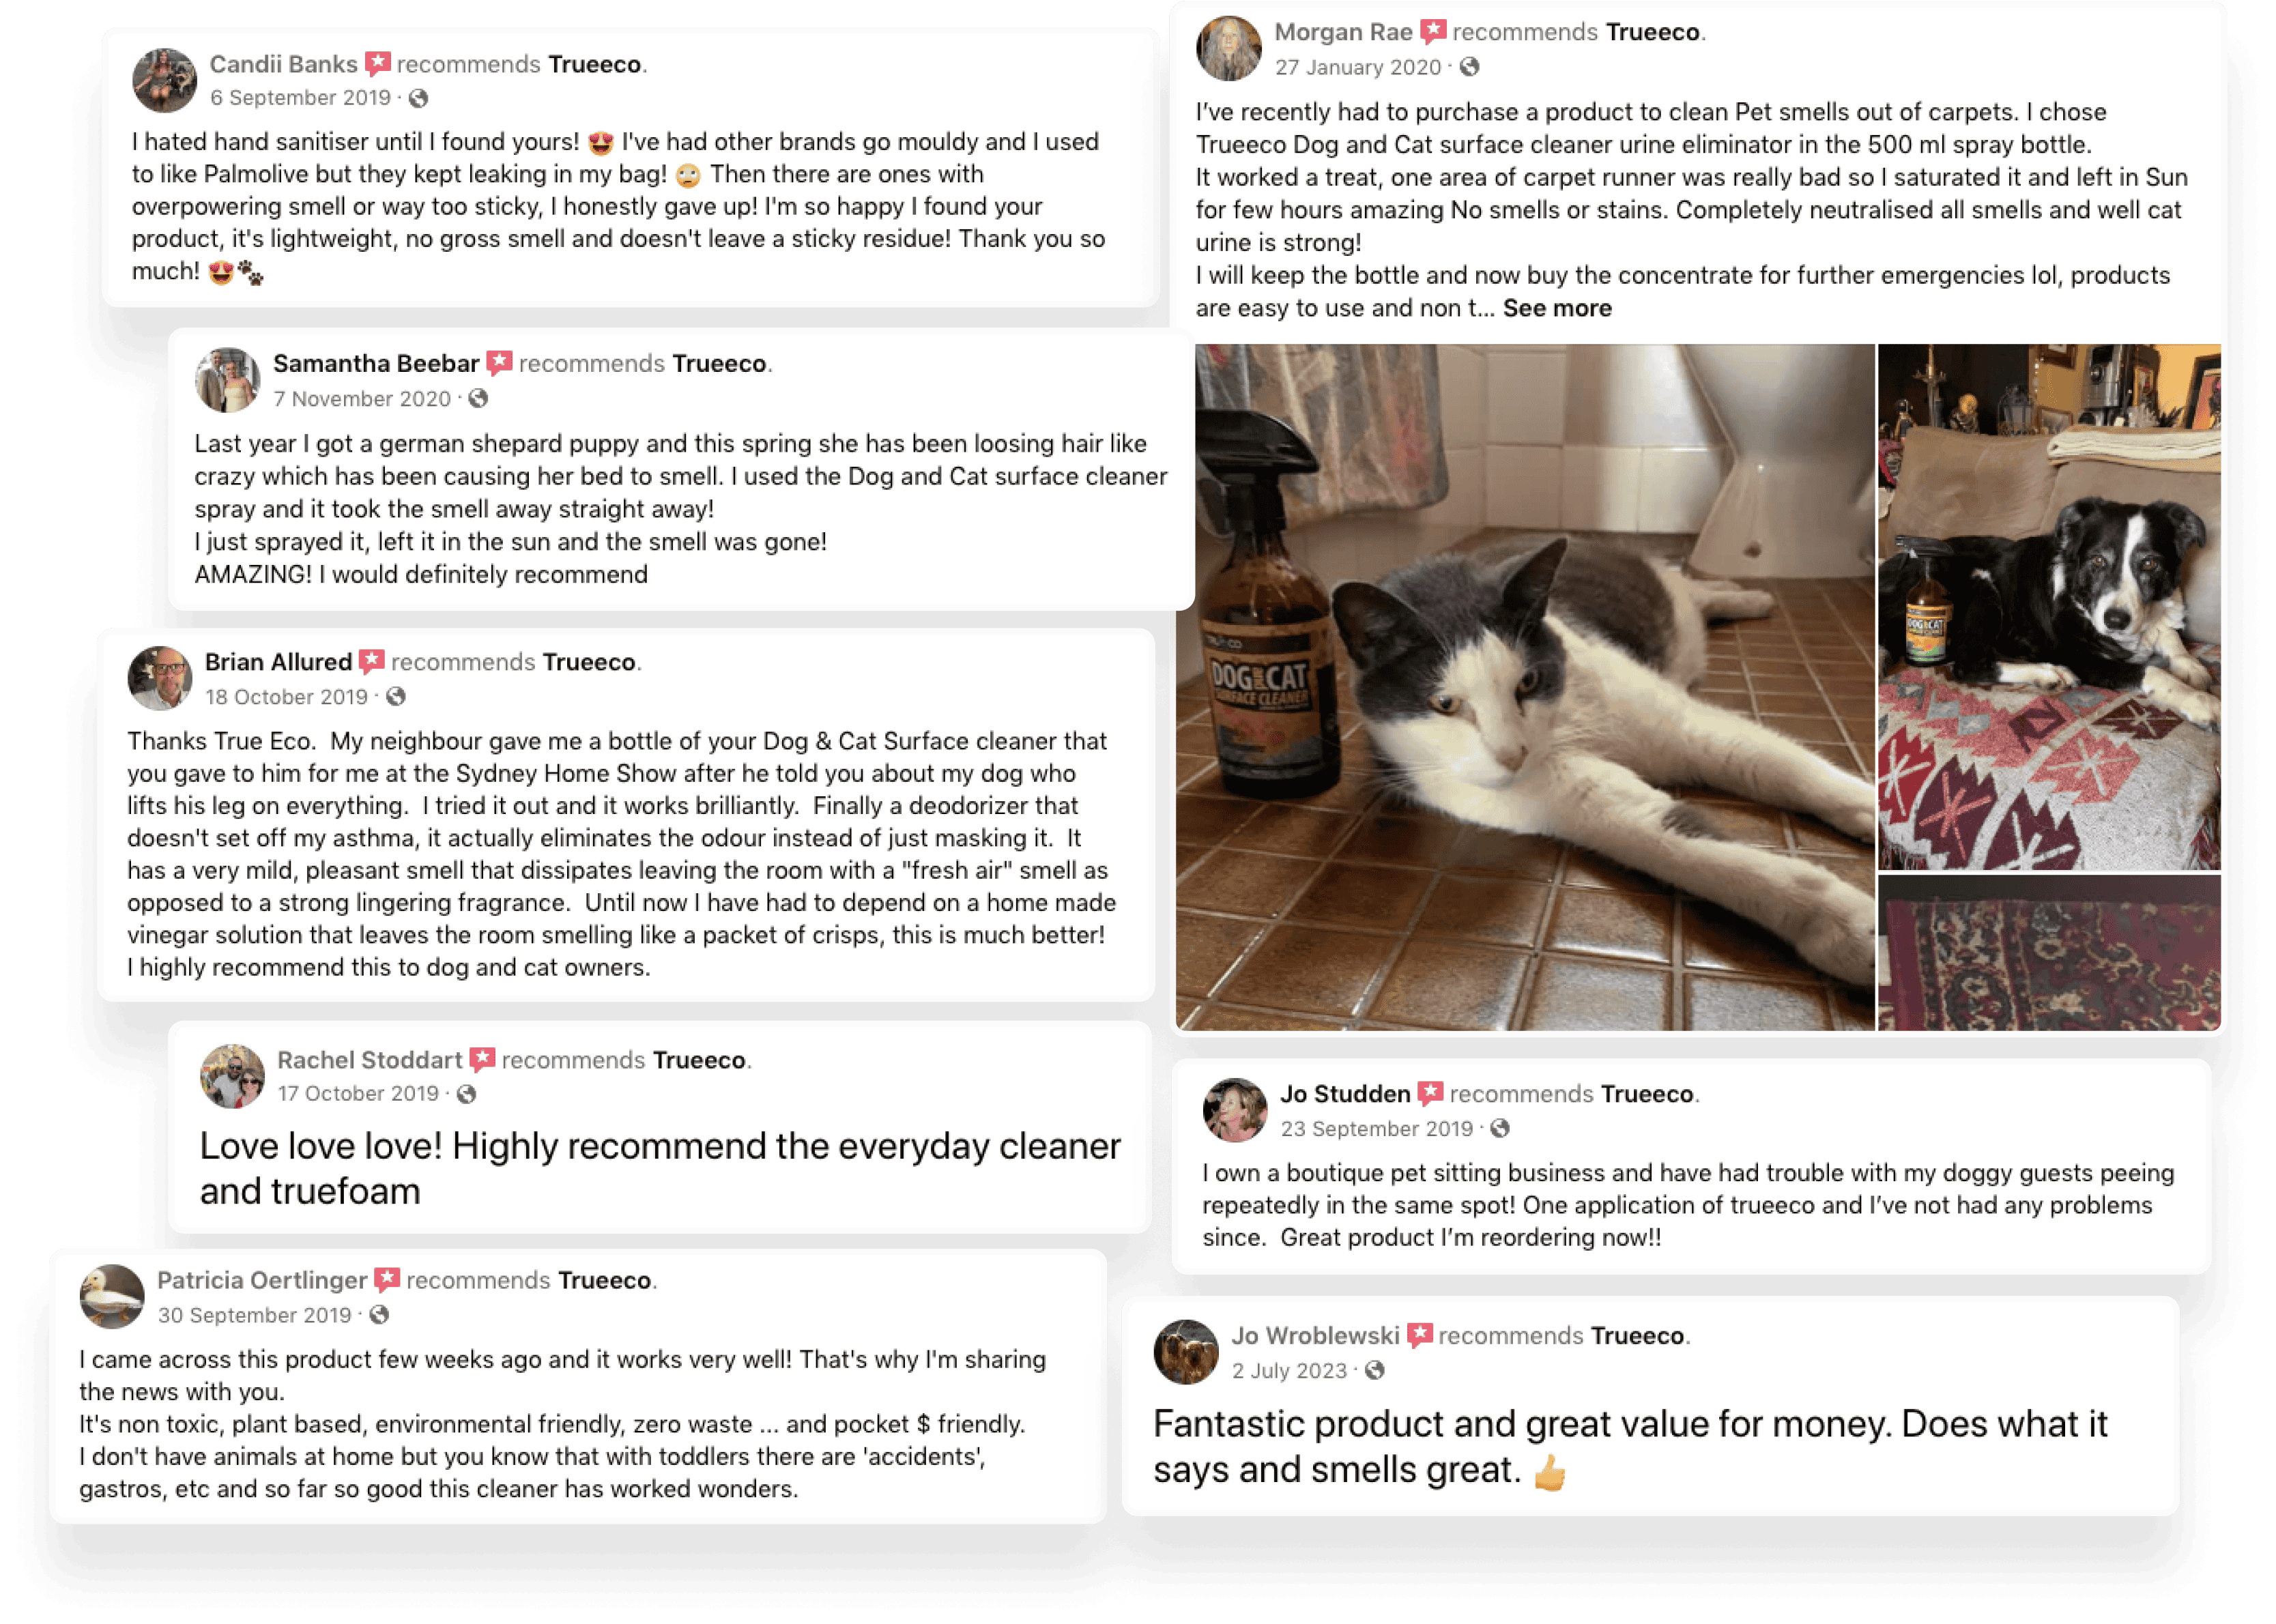The image size is (2276, 1624).
Task: Click the recommends badge beside Samantha Beebar
Action: 500,363
